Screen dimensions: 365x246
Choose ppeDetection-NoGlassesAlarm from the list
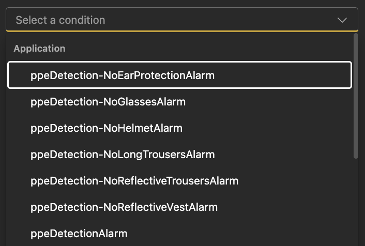(108, 102)
